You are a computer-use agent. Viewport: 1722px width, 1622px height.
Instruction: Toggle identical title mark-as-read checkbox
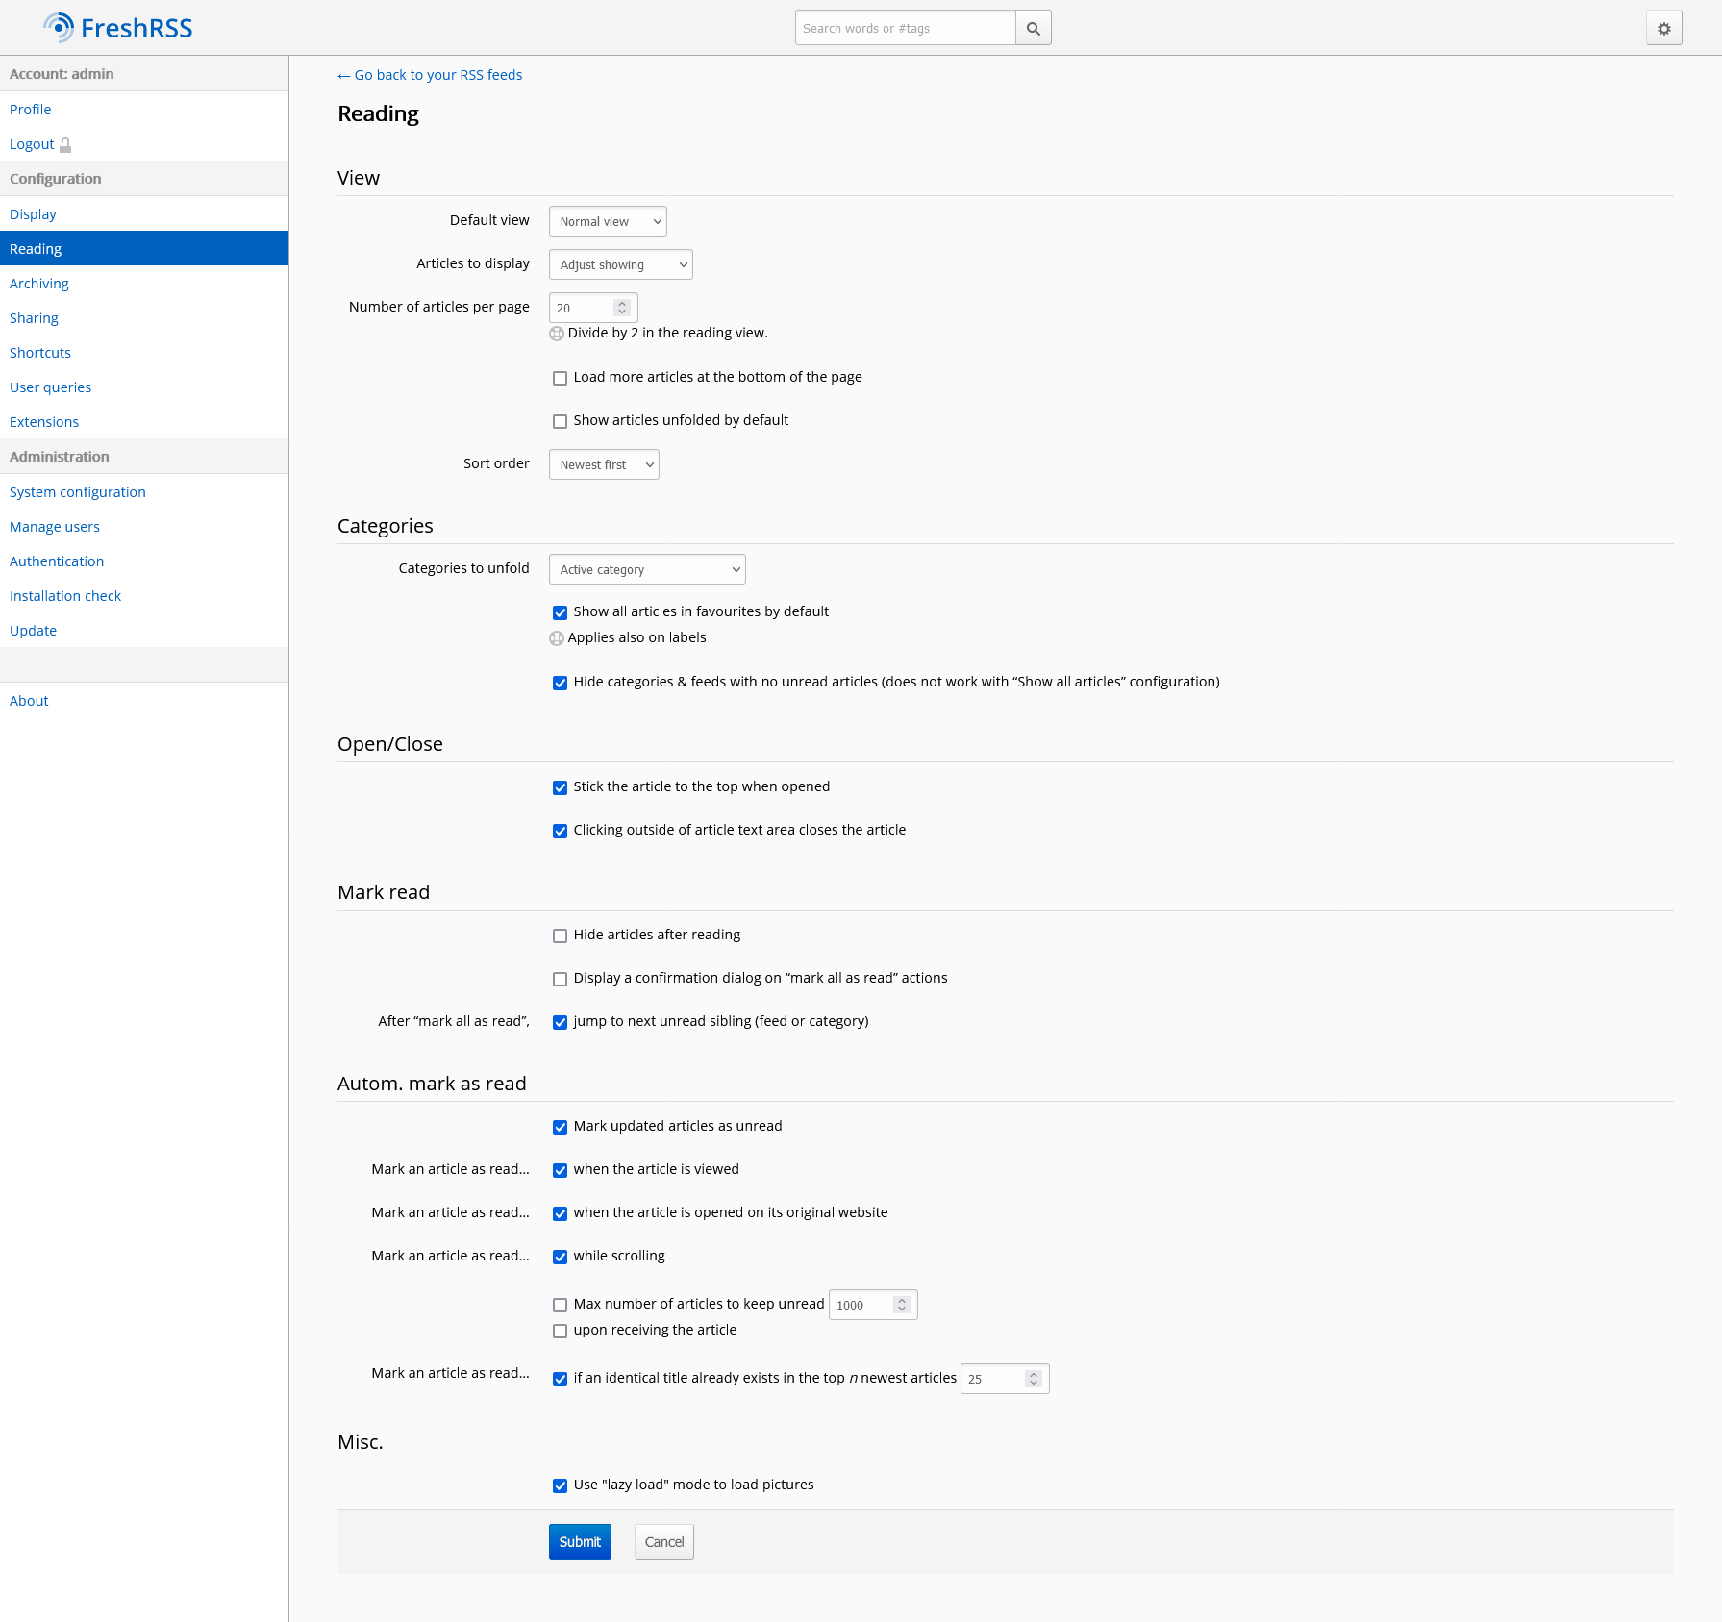pyautogui.click(x=560, y=1379)
